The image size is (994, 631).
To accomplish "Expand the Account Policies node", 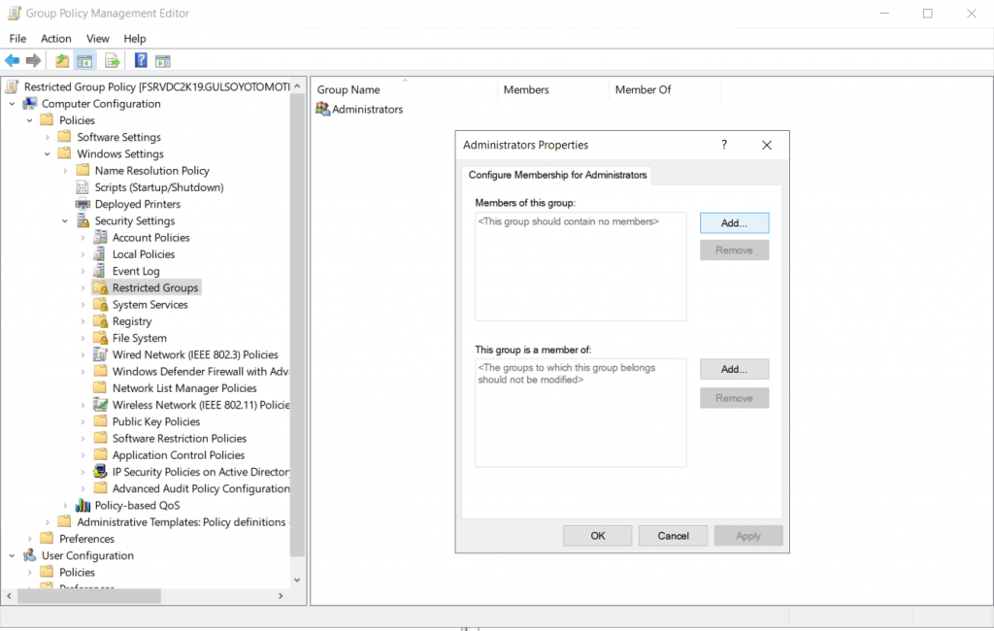I will (83, 238).
